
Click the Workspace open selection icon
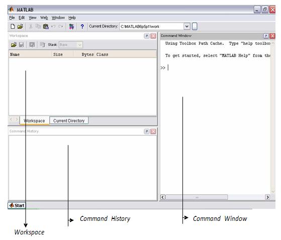[32, 45]
